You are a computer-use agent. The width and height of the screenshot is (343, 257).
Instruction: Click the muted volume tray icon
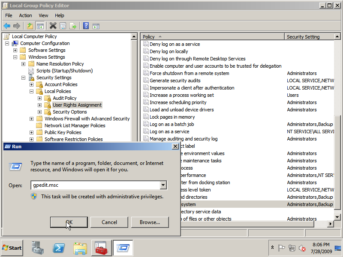302,248
